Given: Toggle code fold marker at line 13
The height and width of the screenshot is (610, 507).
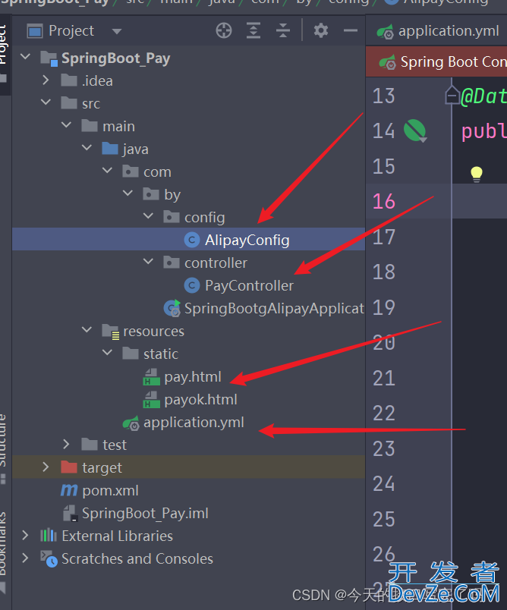Looking at the screenshot, I should (x=452, y=96).
